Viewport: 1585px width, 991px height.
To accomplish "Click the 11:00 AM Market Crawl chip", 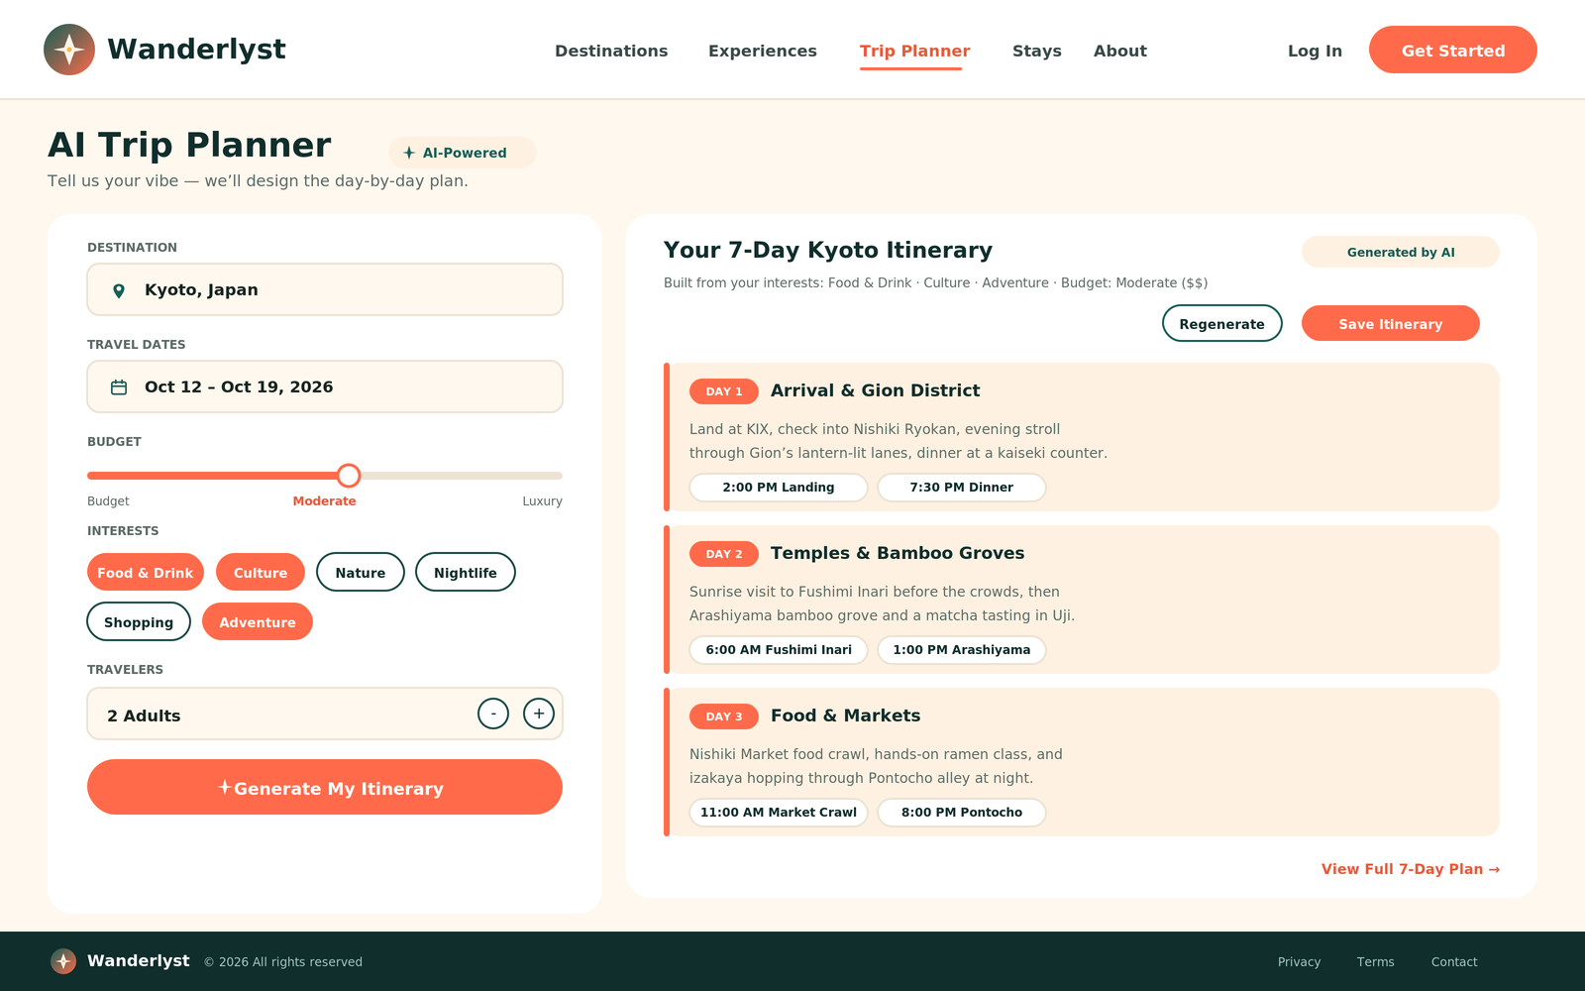I will pyautogui.click(x=779, y=813).
